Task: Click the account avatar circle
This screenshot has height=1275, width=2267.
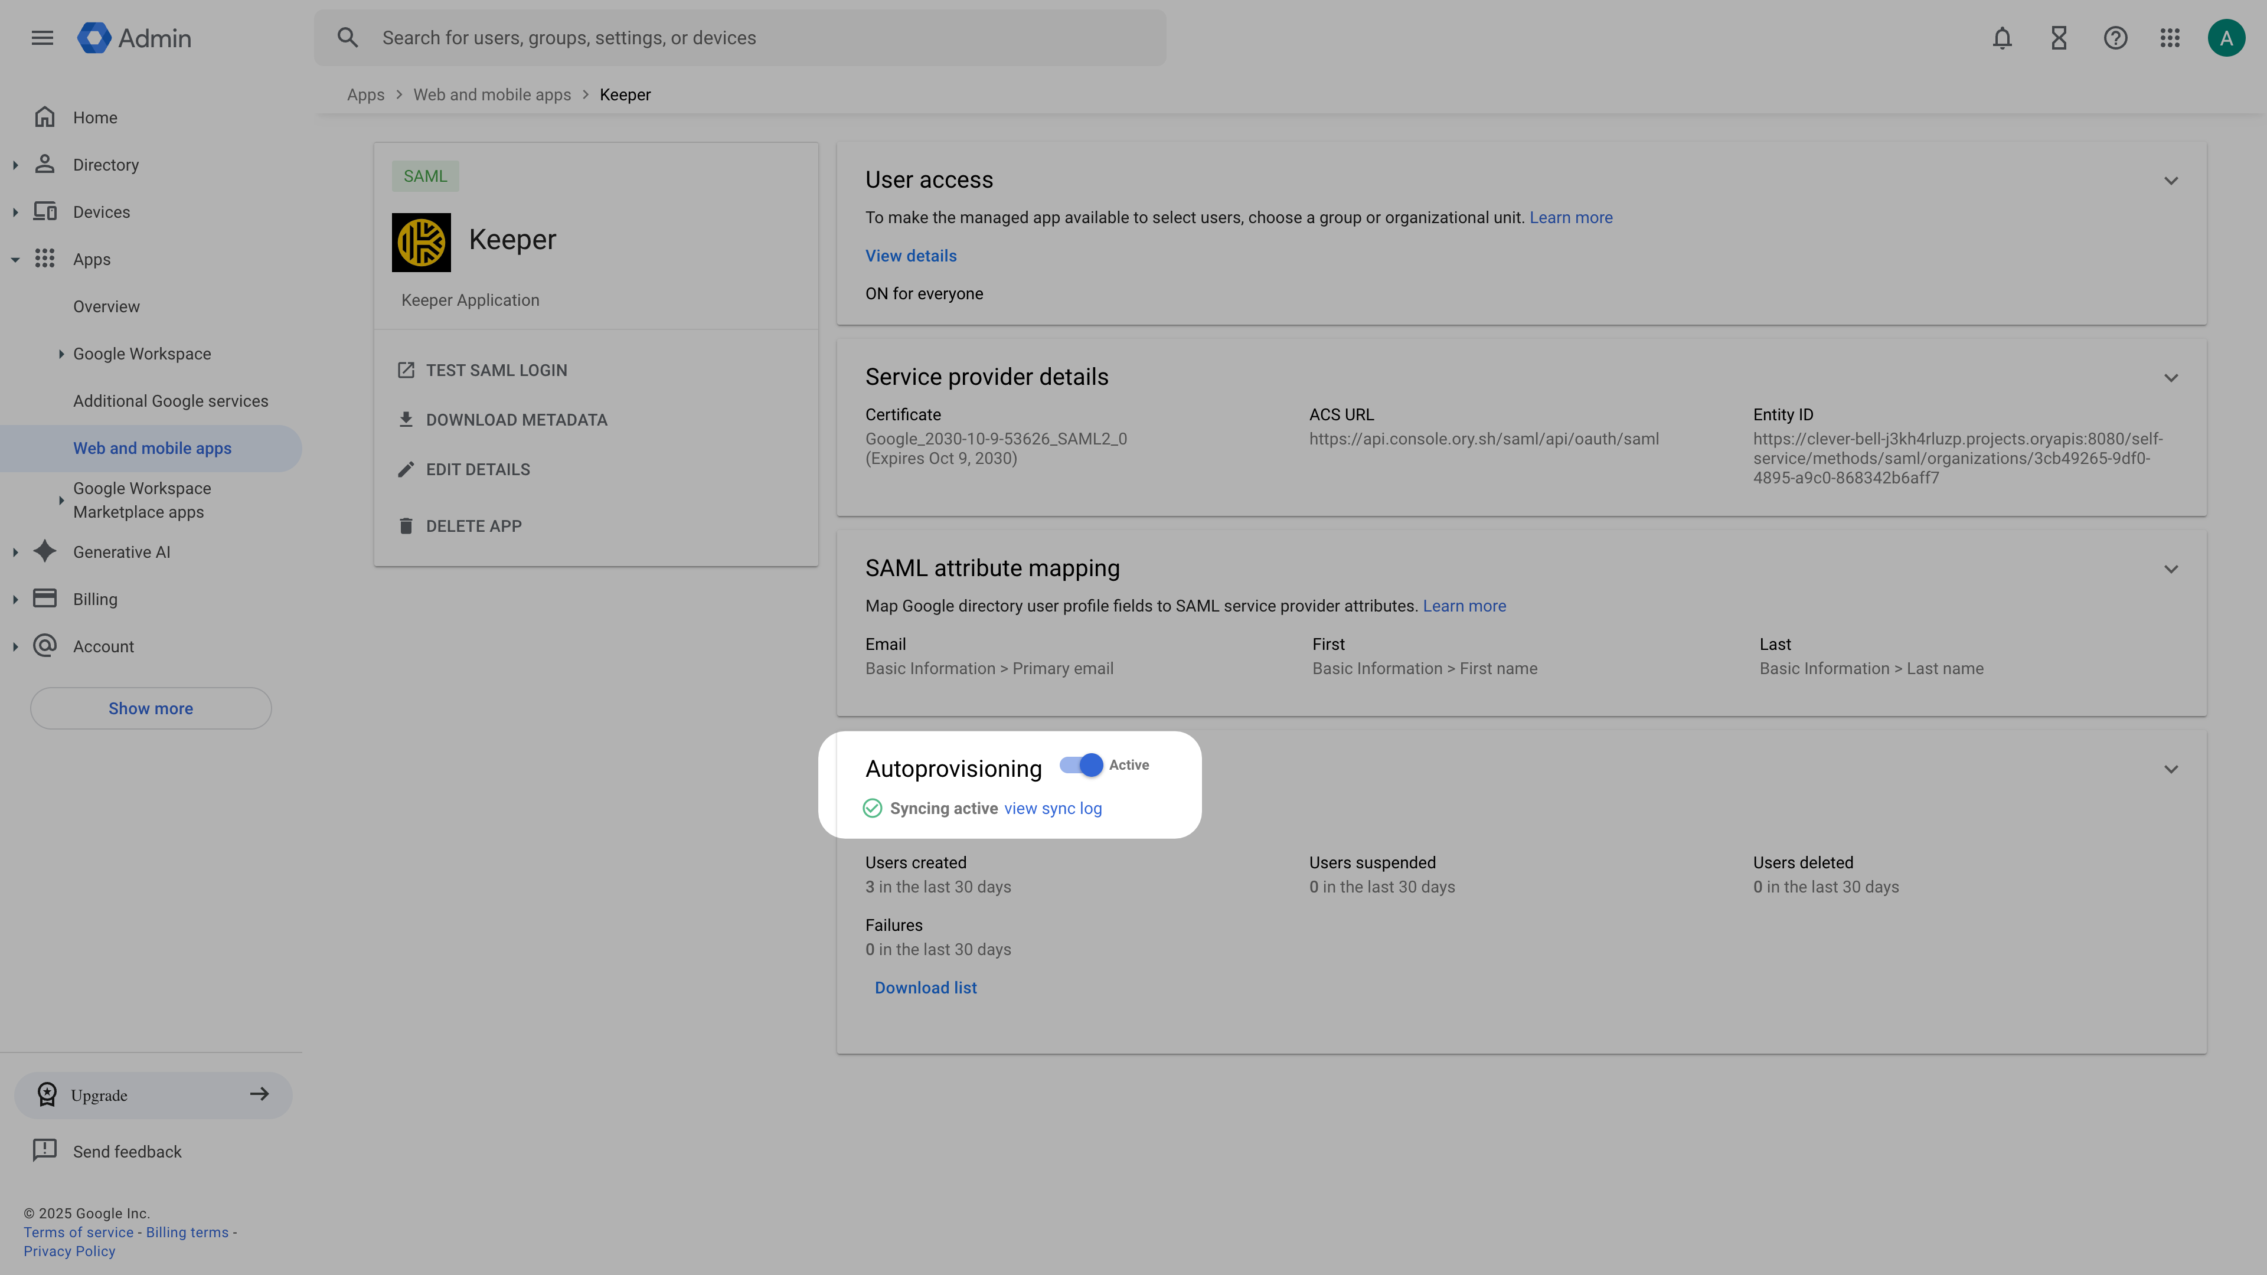Action: click(x=2226, y=38)
